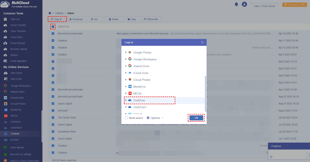This screenshot has height=162, width=310.
Task: Select MEGA in sidebar
Action: [14, 116]
